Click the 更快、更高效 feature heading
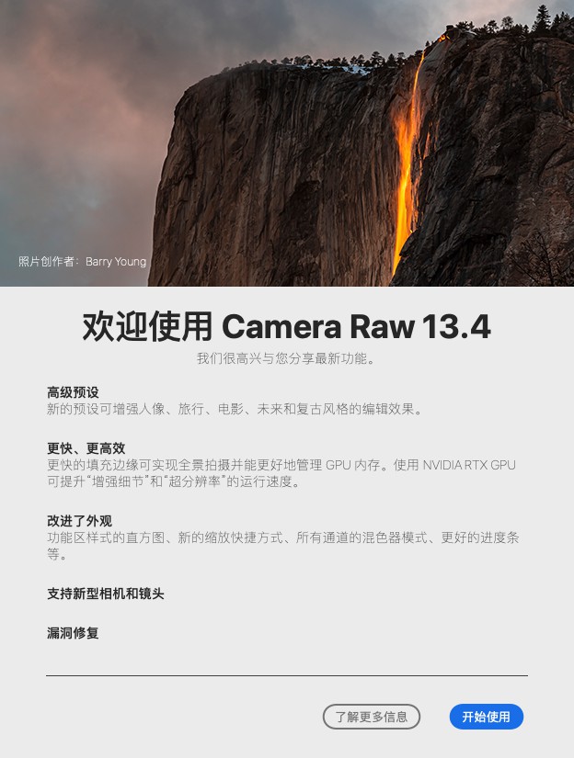The height and width of the screenshot is (758, 574). (x=86, y=448)
